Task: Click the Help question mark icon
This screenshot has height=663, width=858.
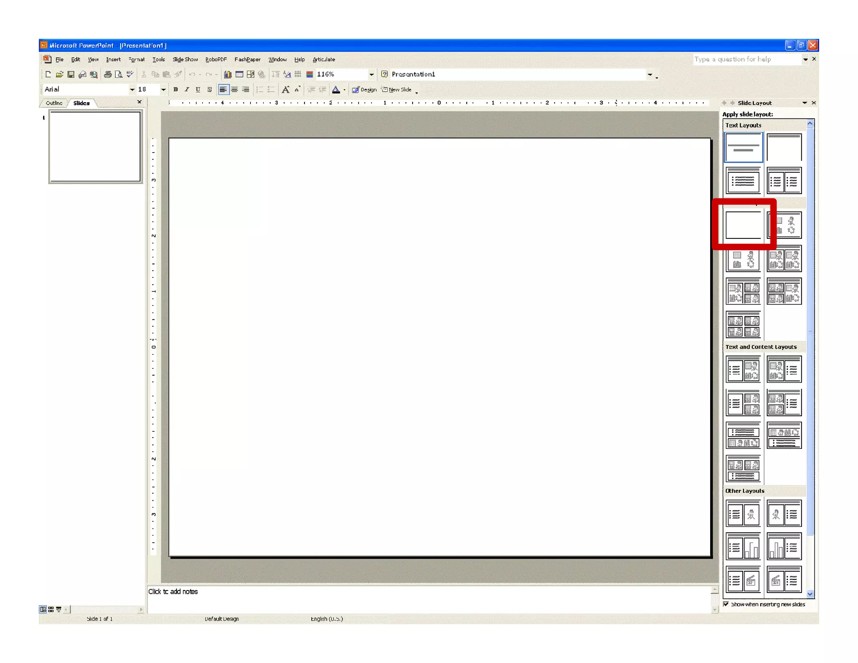Action: coord(384,74)
